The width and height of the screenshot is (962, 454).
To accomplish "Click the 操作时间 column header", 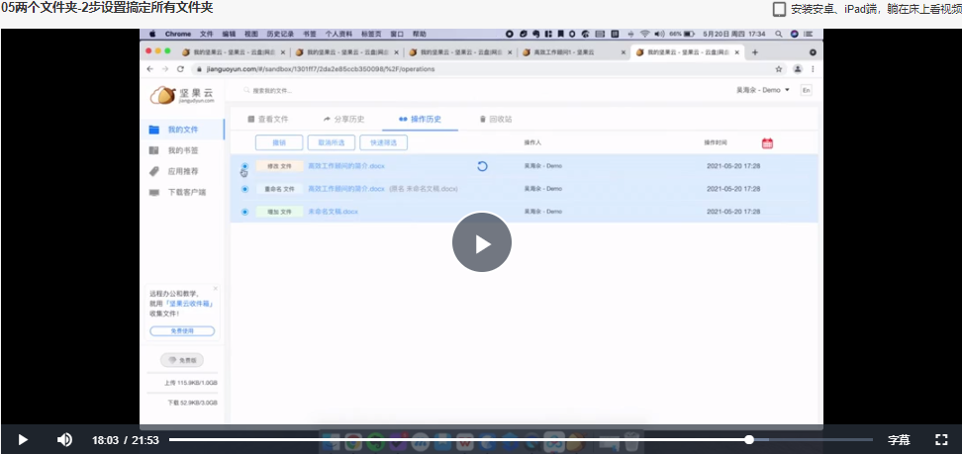I will (x=716, y=142).
